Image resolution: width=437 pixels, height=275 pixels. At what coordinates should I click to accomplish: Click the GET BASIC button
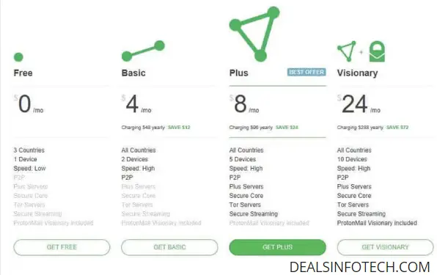(169, 247)
